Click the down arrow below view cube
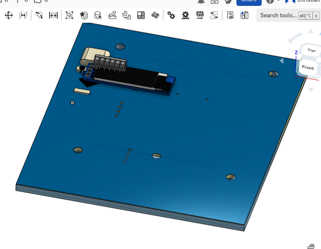 tap(311, 90)
